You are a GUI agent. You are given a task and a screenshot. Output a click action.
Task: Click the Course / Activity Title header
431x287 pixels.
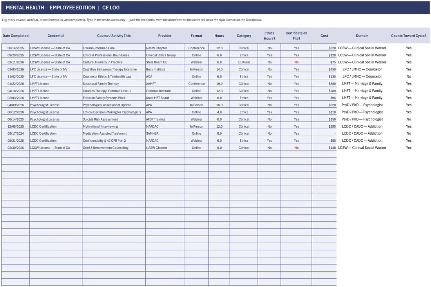click(x=114, y=36)
